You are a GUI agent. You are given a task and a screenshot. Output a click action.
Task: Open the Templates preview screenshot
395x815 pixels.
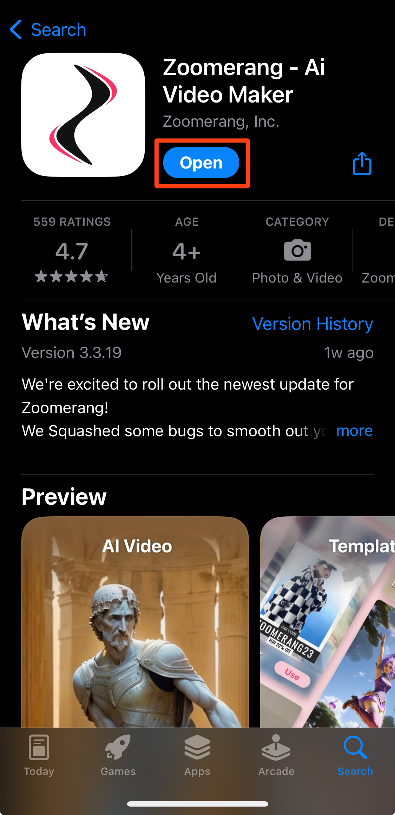(327, 622)
